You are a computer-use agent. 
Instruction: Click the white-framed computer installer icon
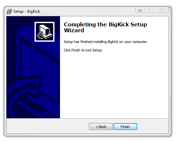point(45,32)
